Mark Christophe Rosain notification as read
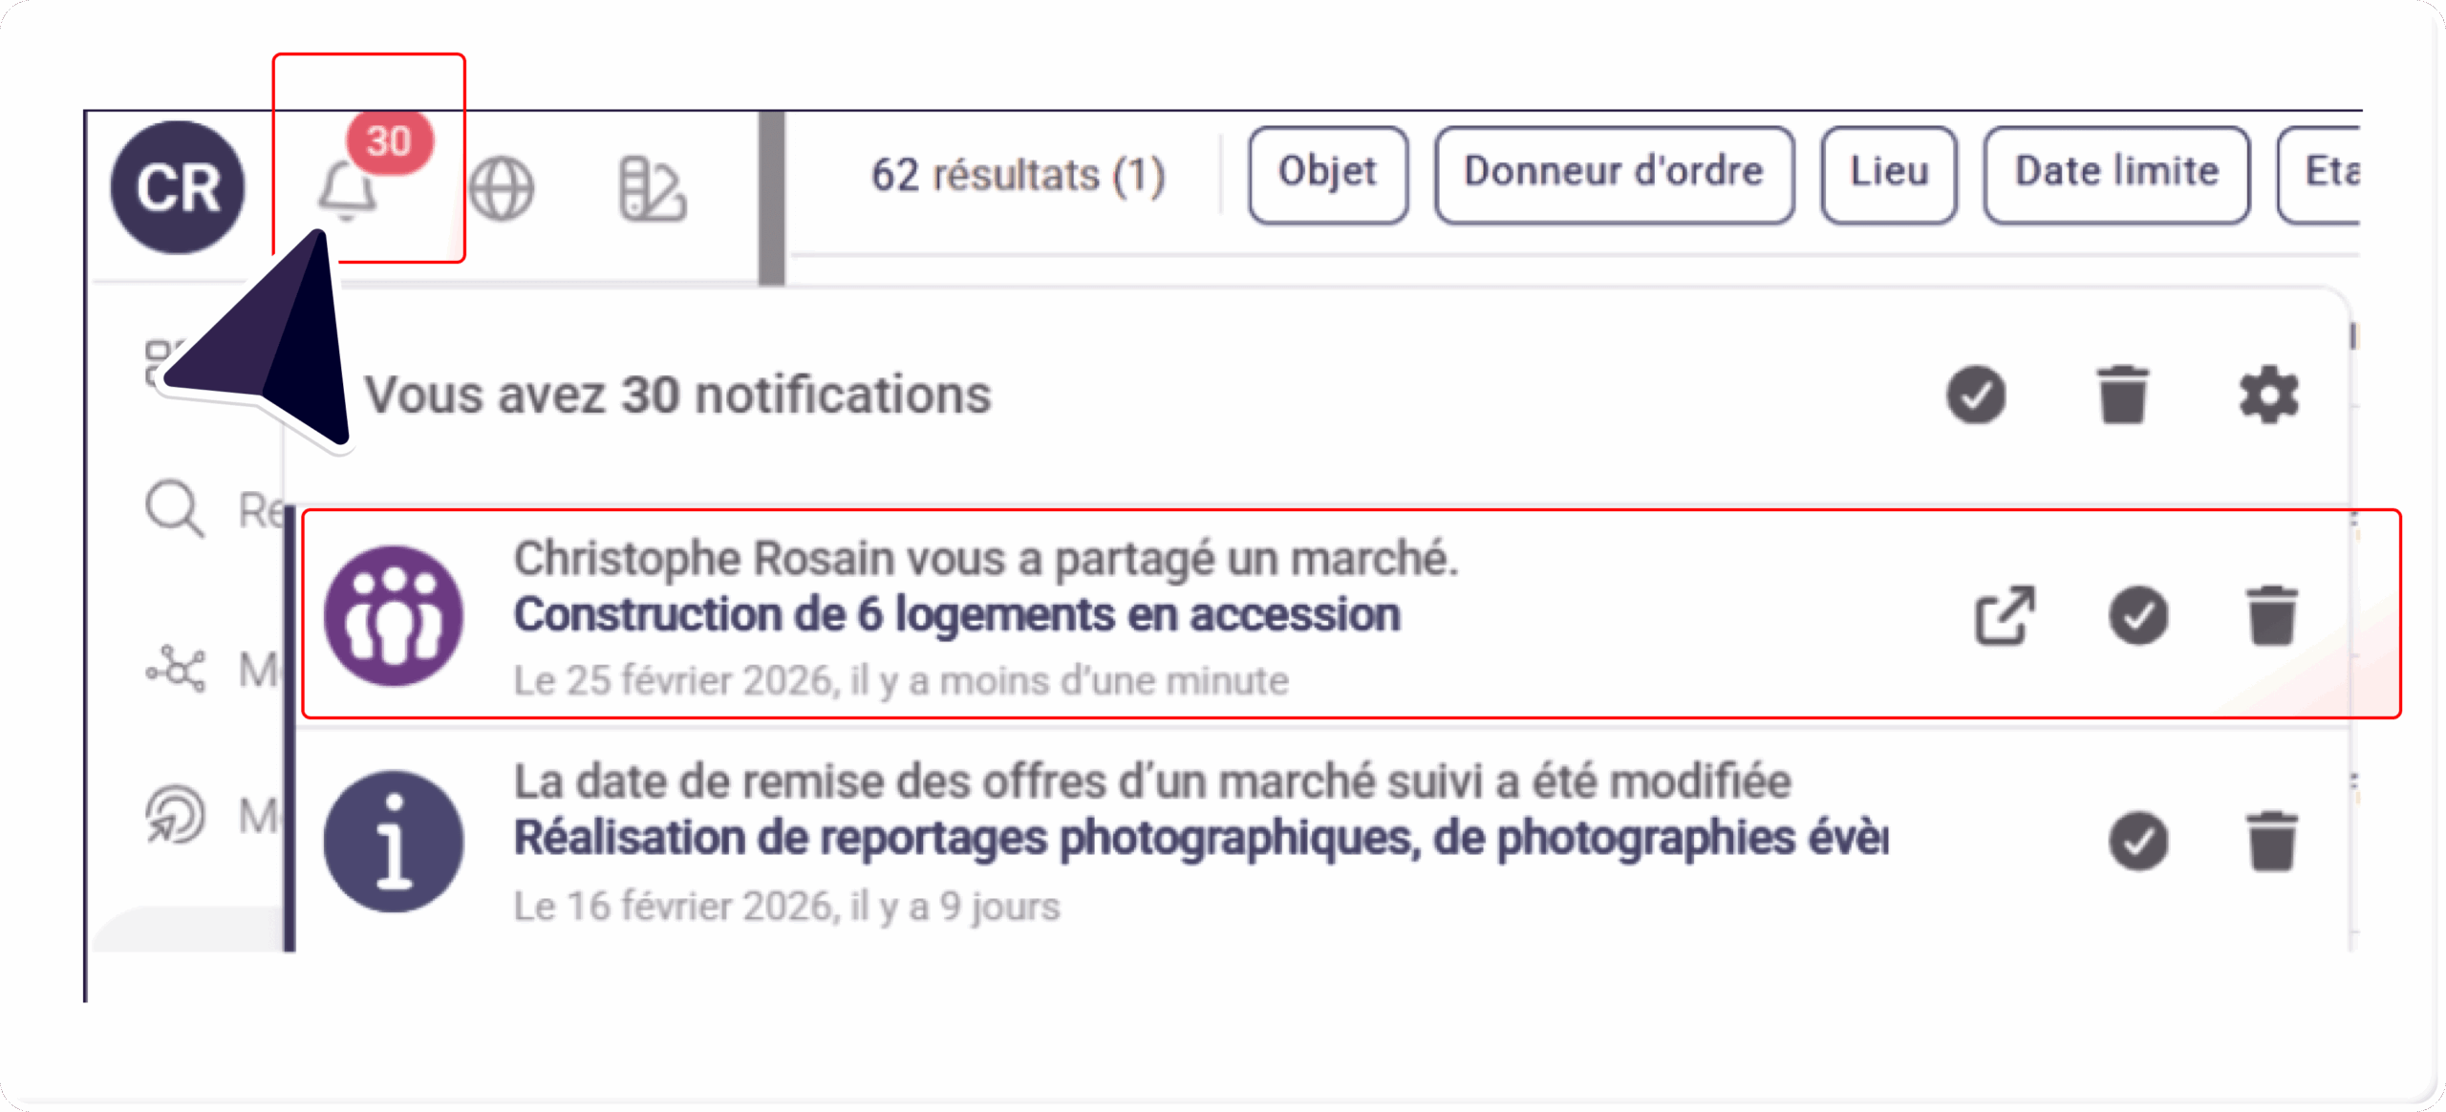The width and height of the screenshot is (2446, 1112). 2138,615
